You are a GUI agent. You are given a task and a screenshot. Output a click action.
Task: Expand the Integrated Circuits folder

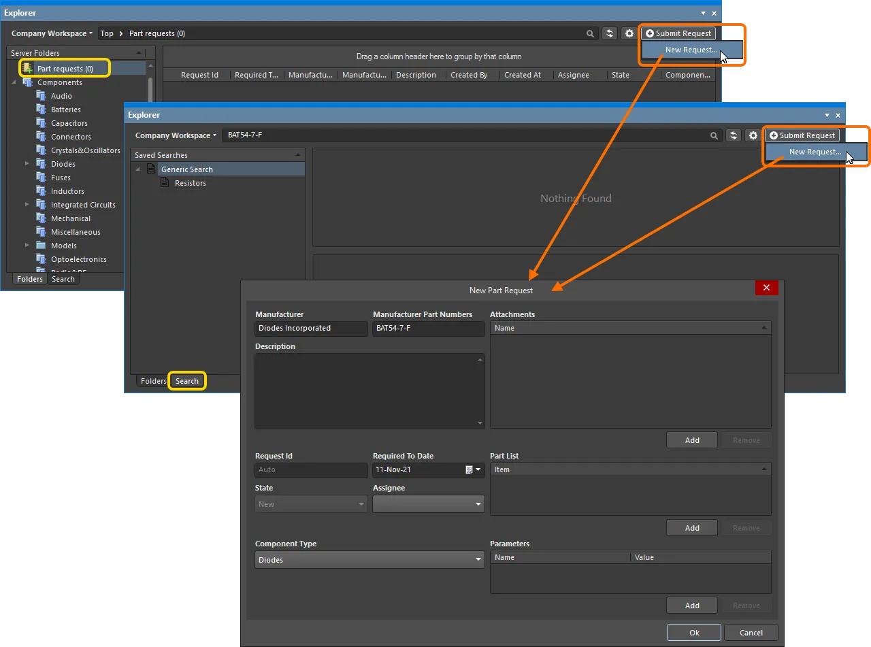click(27, 205)
